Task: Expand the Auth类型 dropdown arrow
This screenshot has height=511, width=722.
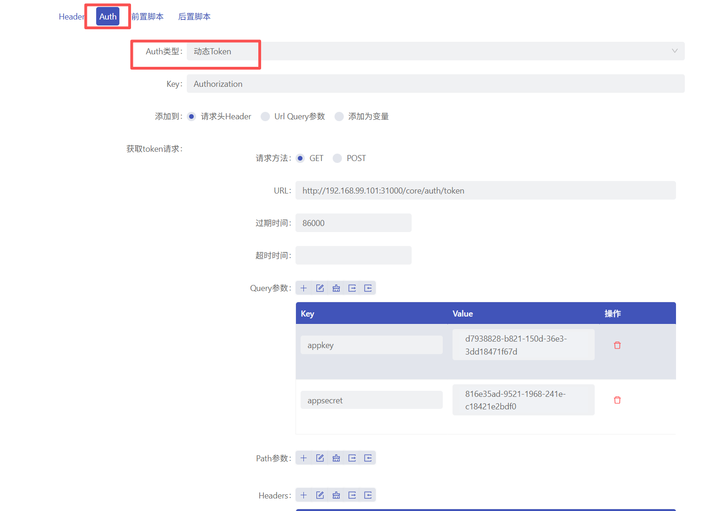Action: tap(674, 51)
